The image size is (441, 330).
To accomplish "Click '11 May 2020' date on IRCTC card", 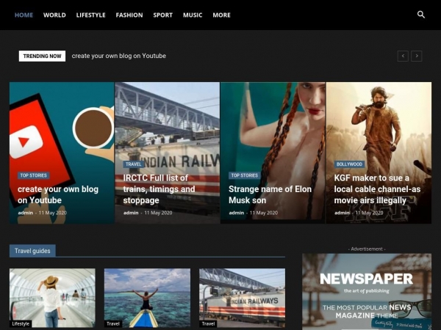I will click(x=158, y=213).
